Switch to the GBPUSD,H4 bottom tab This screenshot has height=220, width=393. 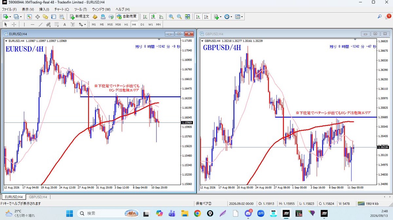pyautogui.click(x=38, y=197)
